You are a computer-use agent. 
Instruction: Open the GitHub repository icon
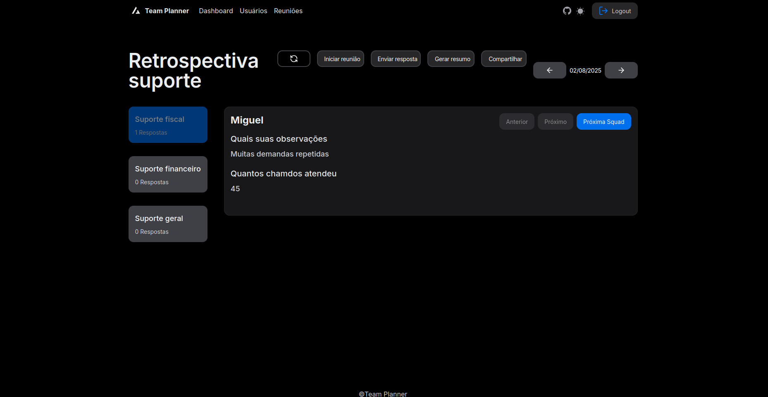pos(567,11)
